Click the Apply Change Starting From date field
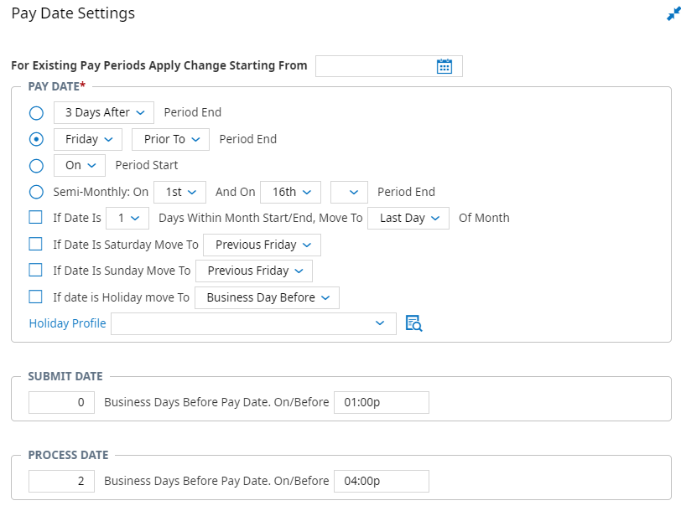Viewport: 681px width, 511px height. pos(388,66)
